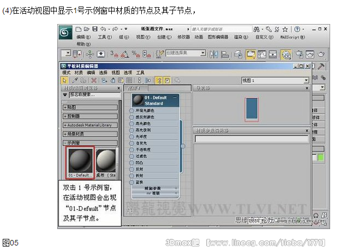Select the 01 - Default sample sphere thumbnail

click(79, 161)
